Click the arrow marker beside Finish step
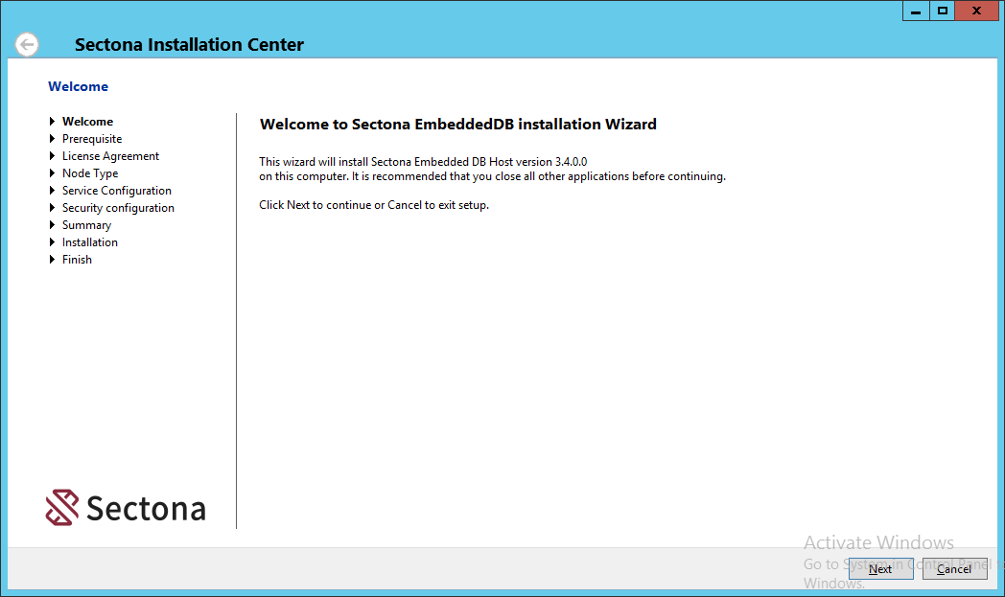This screenshot has height=597, width=1005. tap(54, 259)
